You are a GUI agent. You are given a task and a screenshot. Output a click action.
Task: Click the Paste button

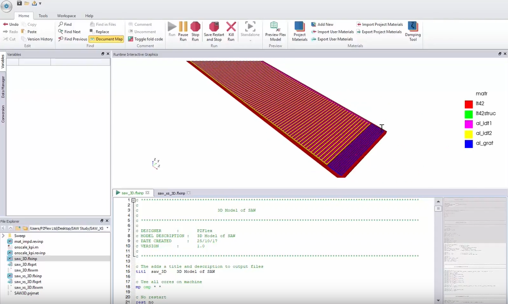click(29, 32)
